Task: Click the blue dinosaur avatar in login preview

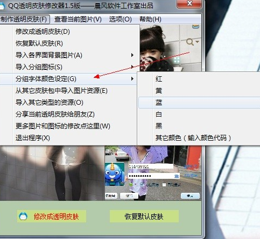Action: tap(115, 174)
